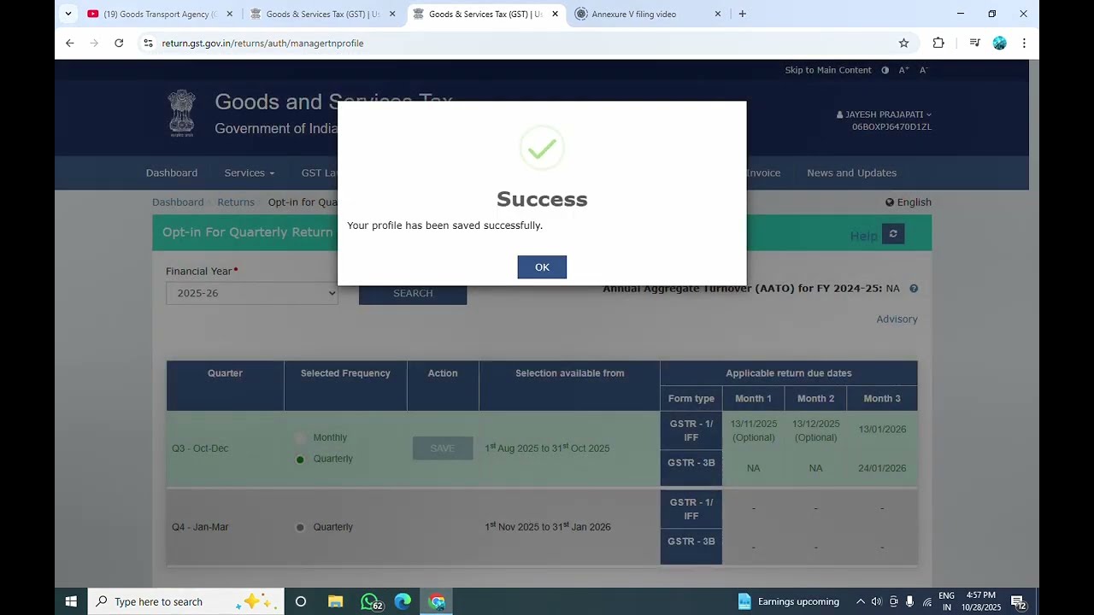Bookmark this page with star icon
The image size is (1094, 615).
(x=903, y=43)
